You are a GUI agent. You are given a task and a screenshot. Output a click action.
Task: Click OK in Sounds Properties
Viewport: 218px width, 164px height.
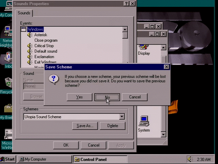pos(66,145)
